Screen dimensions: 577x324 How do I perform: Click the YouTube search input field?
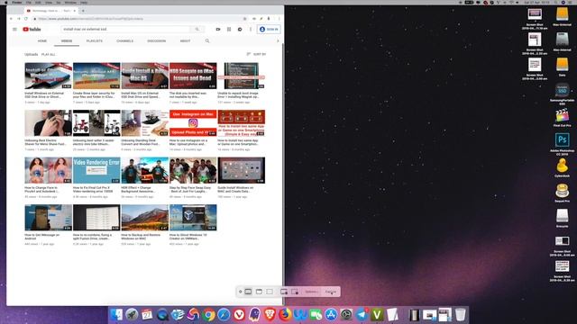125,29
